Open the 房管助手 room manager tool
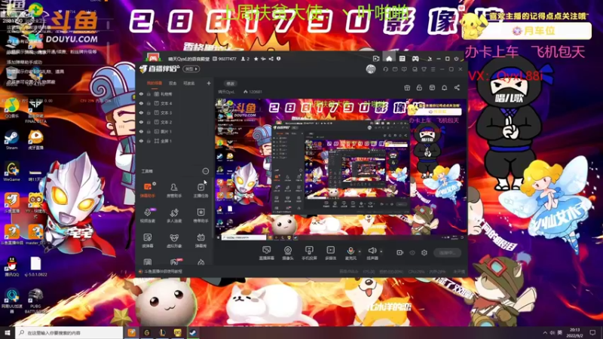 pyautogui.click(x=174, y=190)
